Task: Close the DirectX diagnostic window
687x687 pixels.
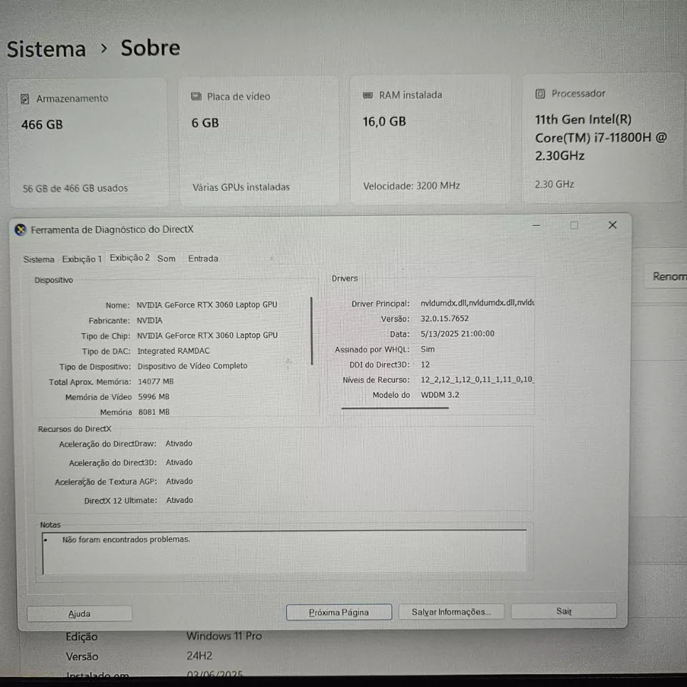Action: coord(613,225)
